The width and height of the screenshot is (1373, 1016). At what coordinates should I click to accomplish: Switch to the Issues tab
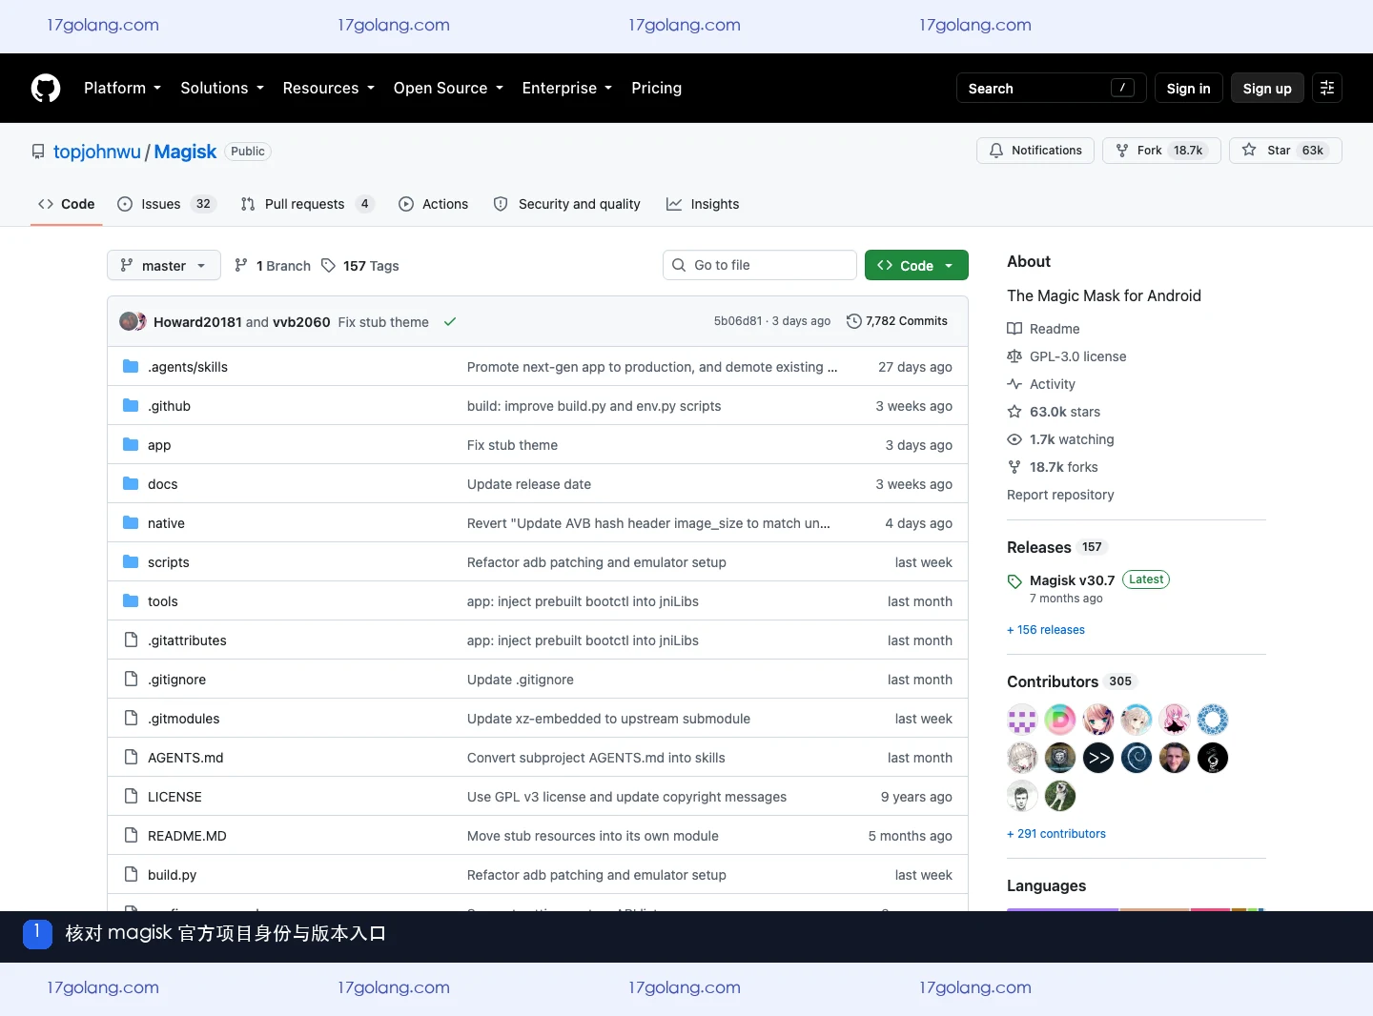[x=167, y=204]
